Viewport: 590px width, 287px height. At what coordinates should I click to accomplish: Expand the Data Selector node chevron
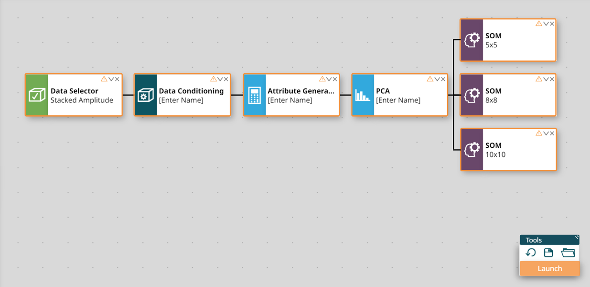[111, 79]
